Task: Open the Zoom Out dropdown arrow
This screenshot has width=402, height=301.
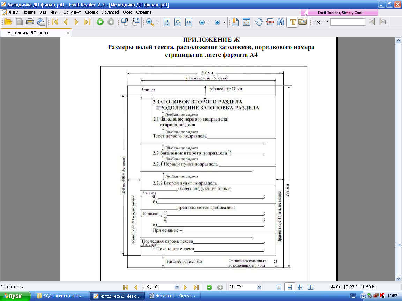Action: click(209, 22)
